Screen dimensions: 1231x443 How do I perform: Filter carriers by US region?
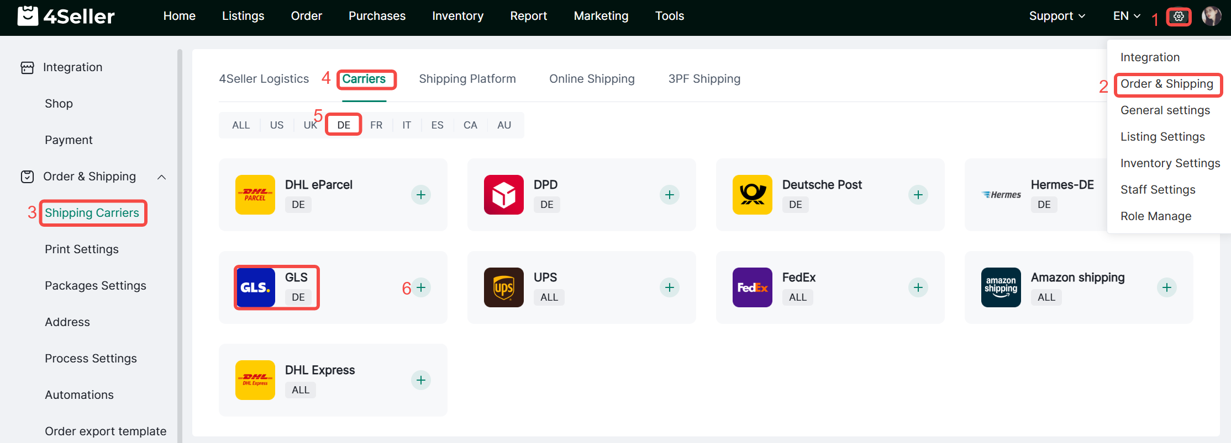(x=277, y=125)
